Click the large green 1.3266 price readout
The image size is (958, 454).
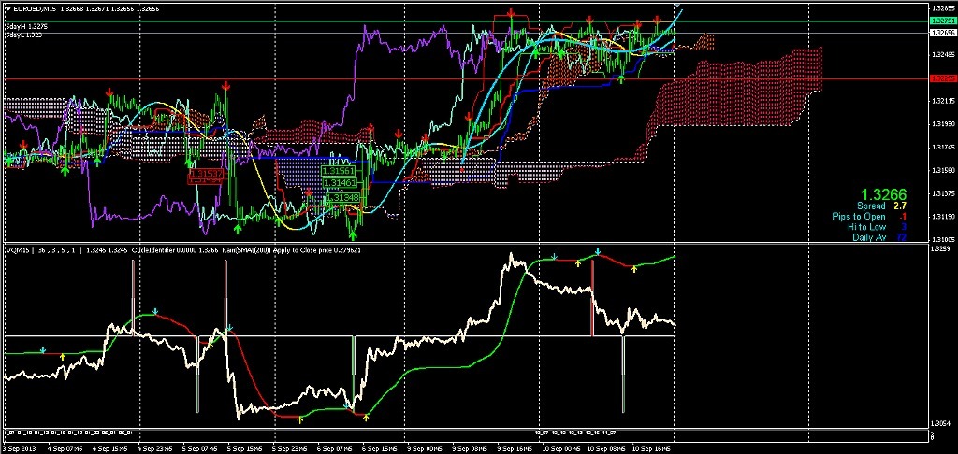(x=883, y=194)
